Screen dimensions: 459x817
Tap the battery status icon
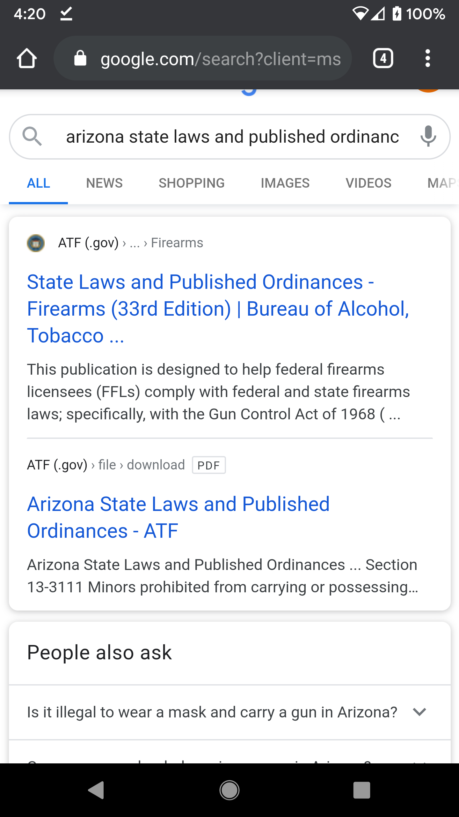[397, 14]
